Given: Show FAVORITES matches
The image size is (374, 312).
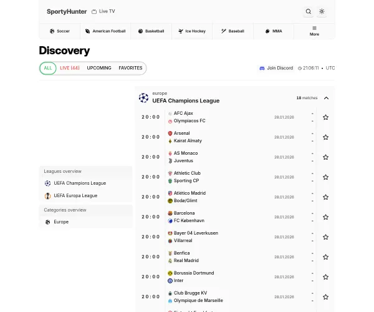Looking at the screenshot, I should 130,68.
